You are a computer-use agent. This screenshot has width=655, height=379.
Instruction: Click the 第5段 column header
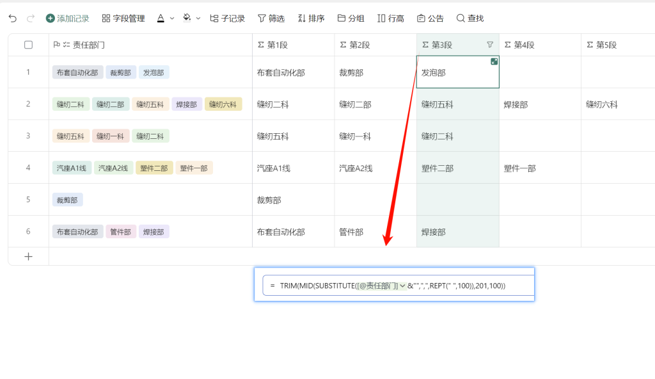[619, 45]
